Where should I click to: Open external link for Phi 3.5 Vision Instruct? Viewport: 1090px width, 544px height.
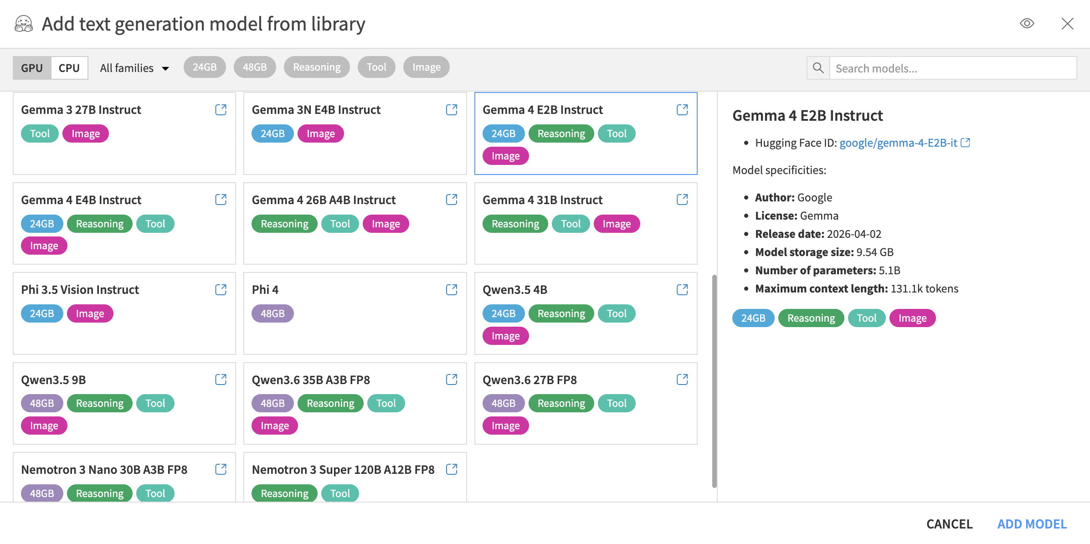point(221,290)
